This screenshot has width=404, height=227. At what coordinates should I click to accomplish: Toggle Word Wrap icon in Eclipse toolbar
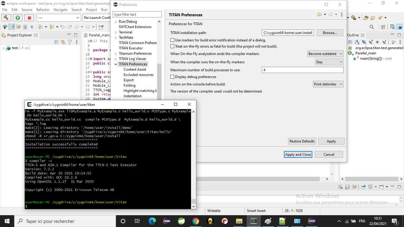click(19, 27)
